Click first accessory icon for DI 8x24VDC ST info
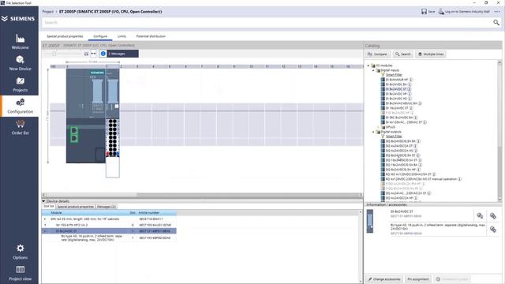Viewport: 505px width, 284px height. coord(480,215)
